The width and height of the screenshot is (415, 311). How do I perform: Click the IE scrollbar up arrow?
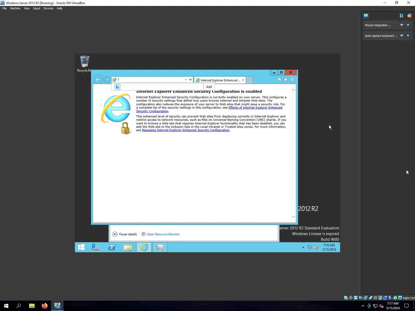pyautogui.click(x=293, y=90)
